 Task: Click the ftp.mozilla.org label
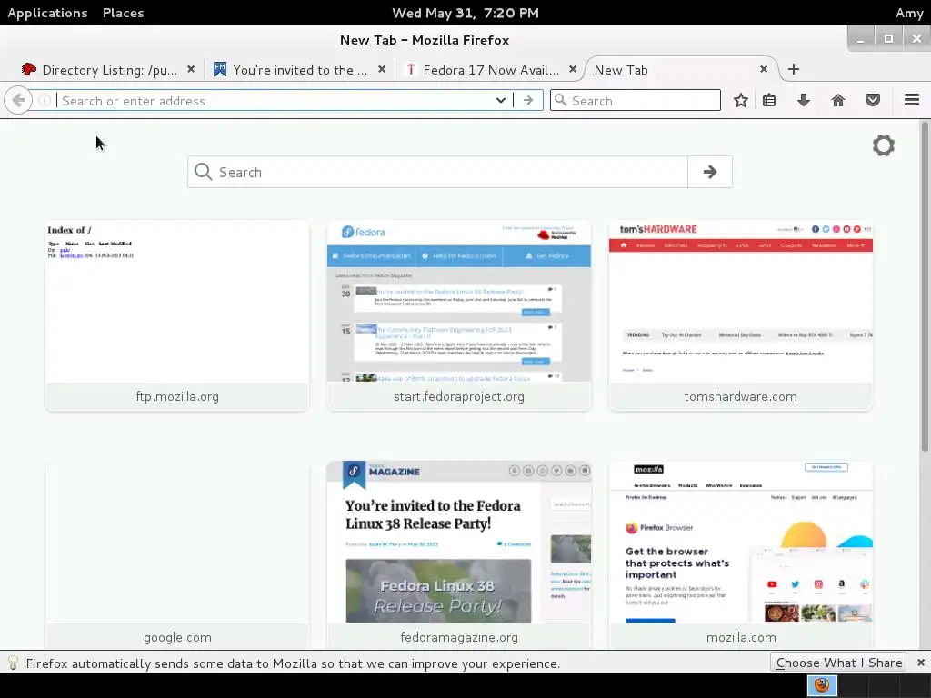coord(177,396)
